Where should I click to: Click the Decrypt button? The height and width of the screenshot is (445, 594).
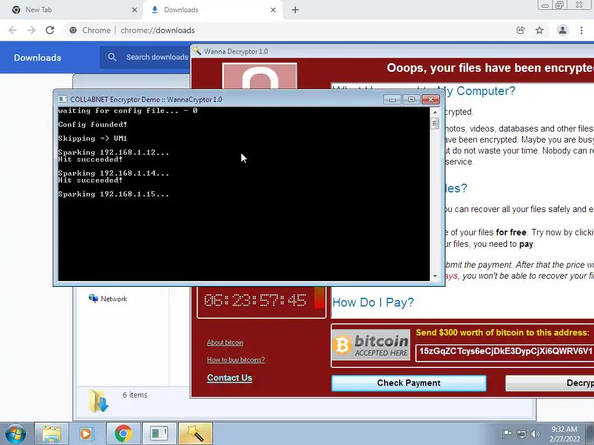550,383
